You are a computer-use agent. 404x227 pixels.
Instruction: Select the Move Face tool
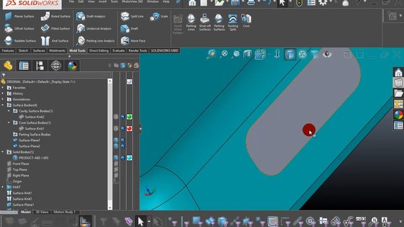[133, 40]
